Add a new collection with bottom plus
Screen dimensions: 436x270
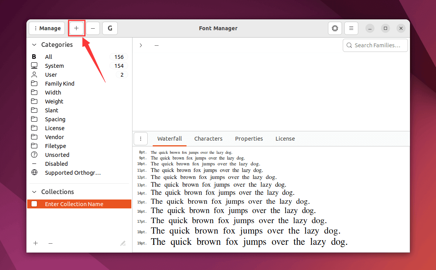click(x=36, y=243)
